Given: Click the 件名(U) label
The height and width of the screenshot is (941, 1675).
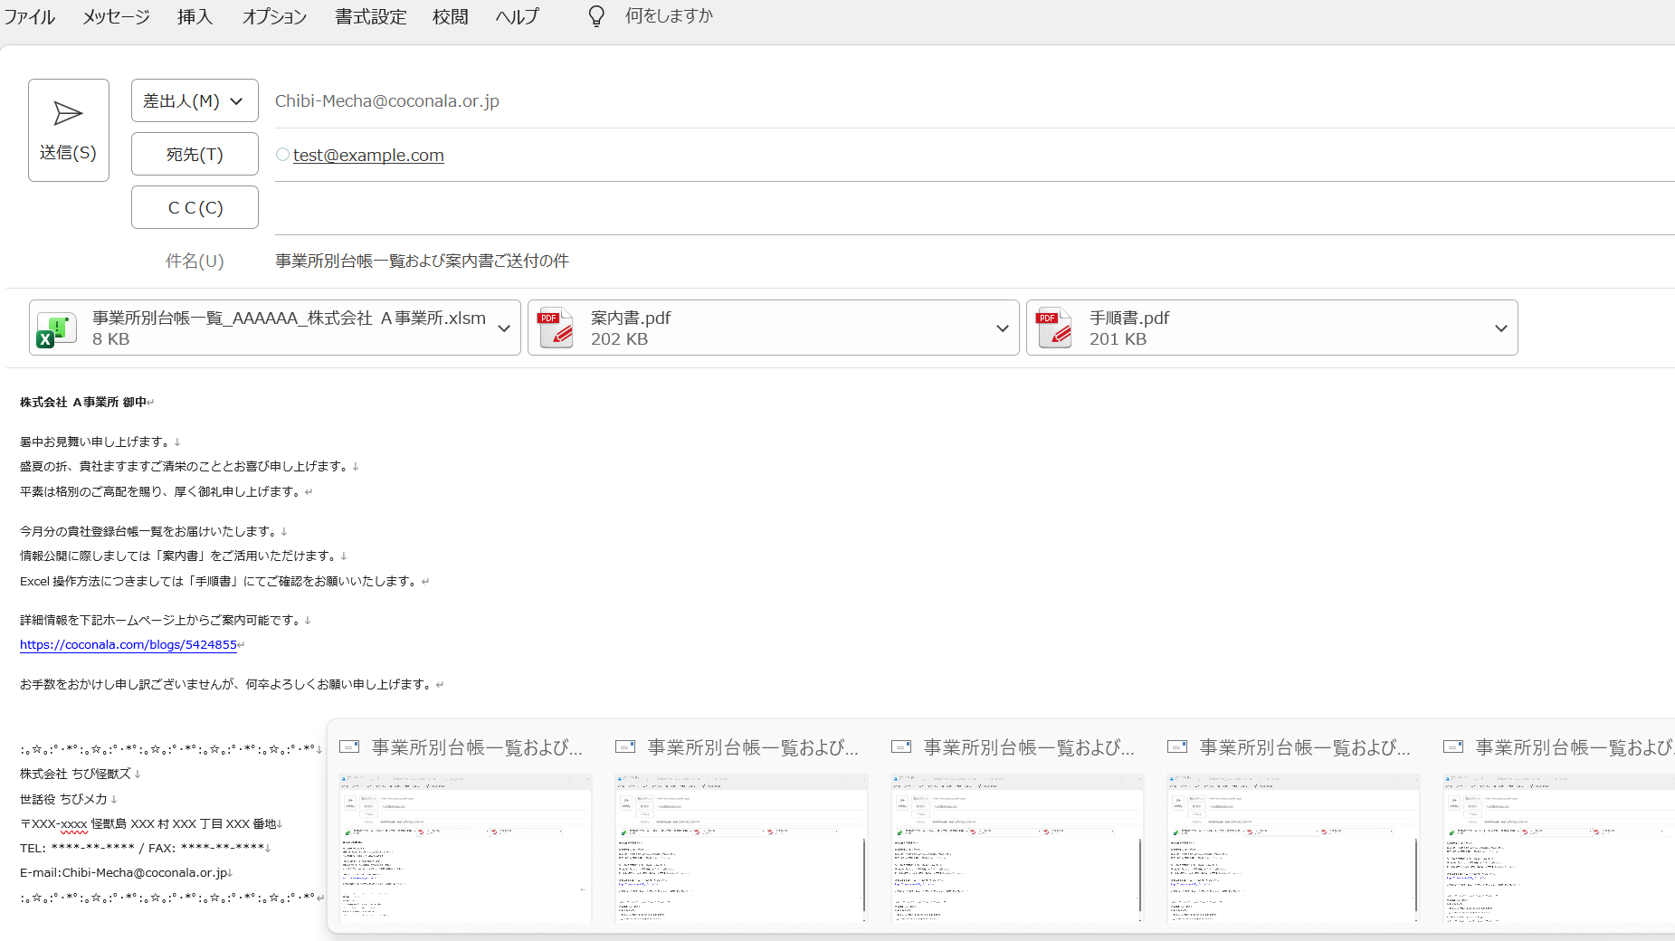Looking at the screenshot, I should 195,261.
